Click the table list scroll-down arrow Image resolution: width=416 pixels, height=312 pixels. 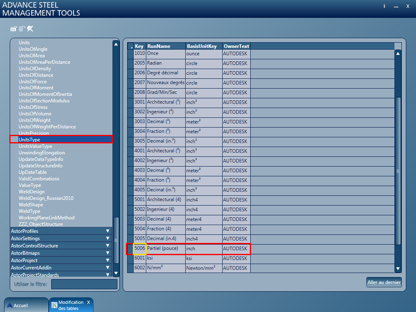[x=116, y=273]
